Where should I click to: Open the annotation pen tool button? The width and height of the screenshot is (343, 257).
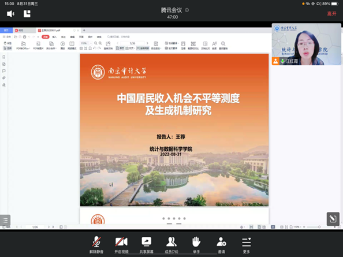tap(333, 219)
